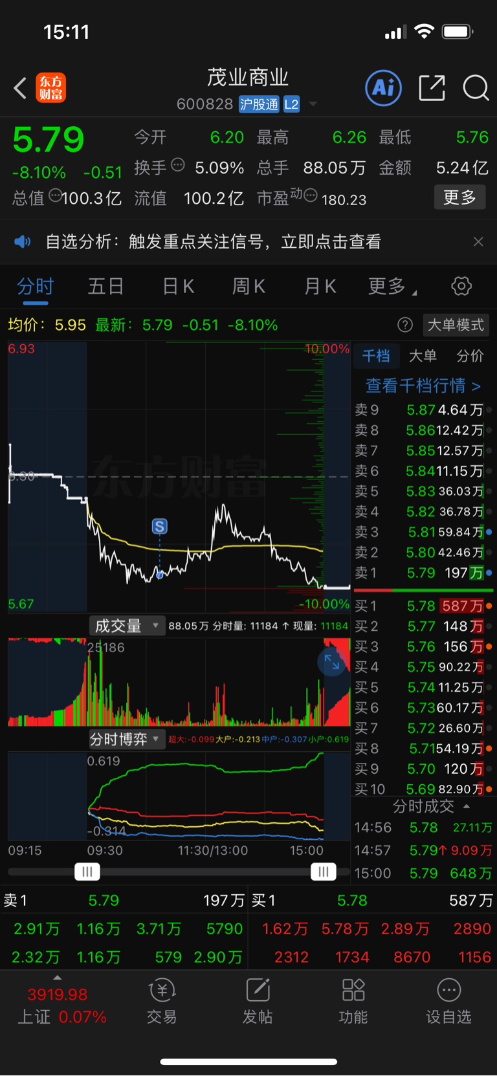Dismiss the 自选分析 banner
Screen dimensions: 497x1076
pos(478,242)
